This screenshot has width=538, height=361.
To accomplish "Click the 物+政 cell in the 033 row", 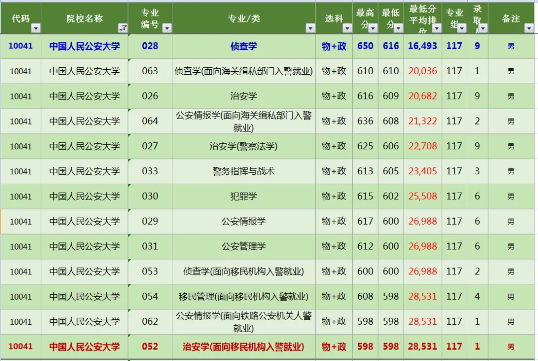I will [334, 171].
